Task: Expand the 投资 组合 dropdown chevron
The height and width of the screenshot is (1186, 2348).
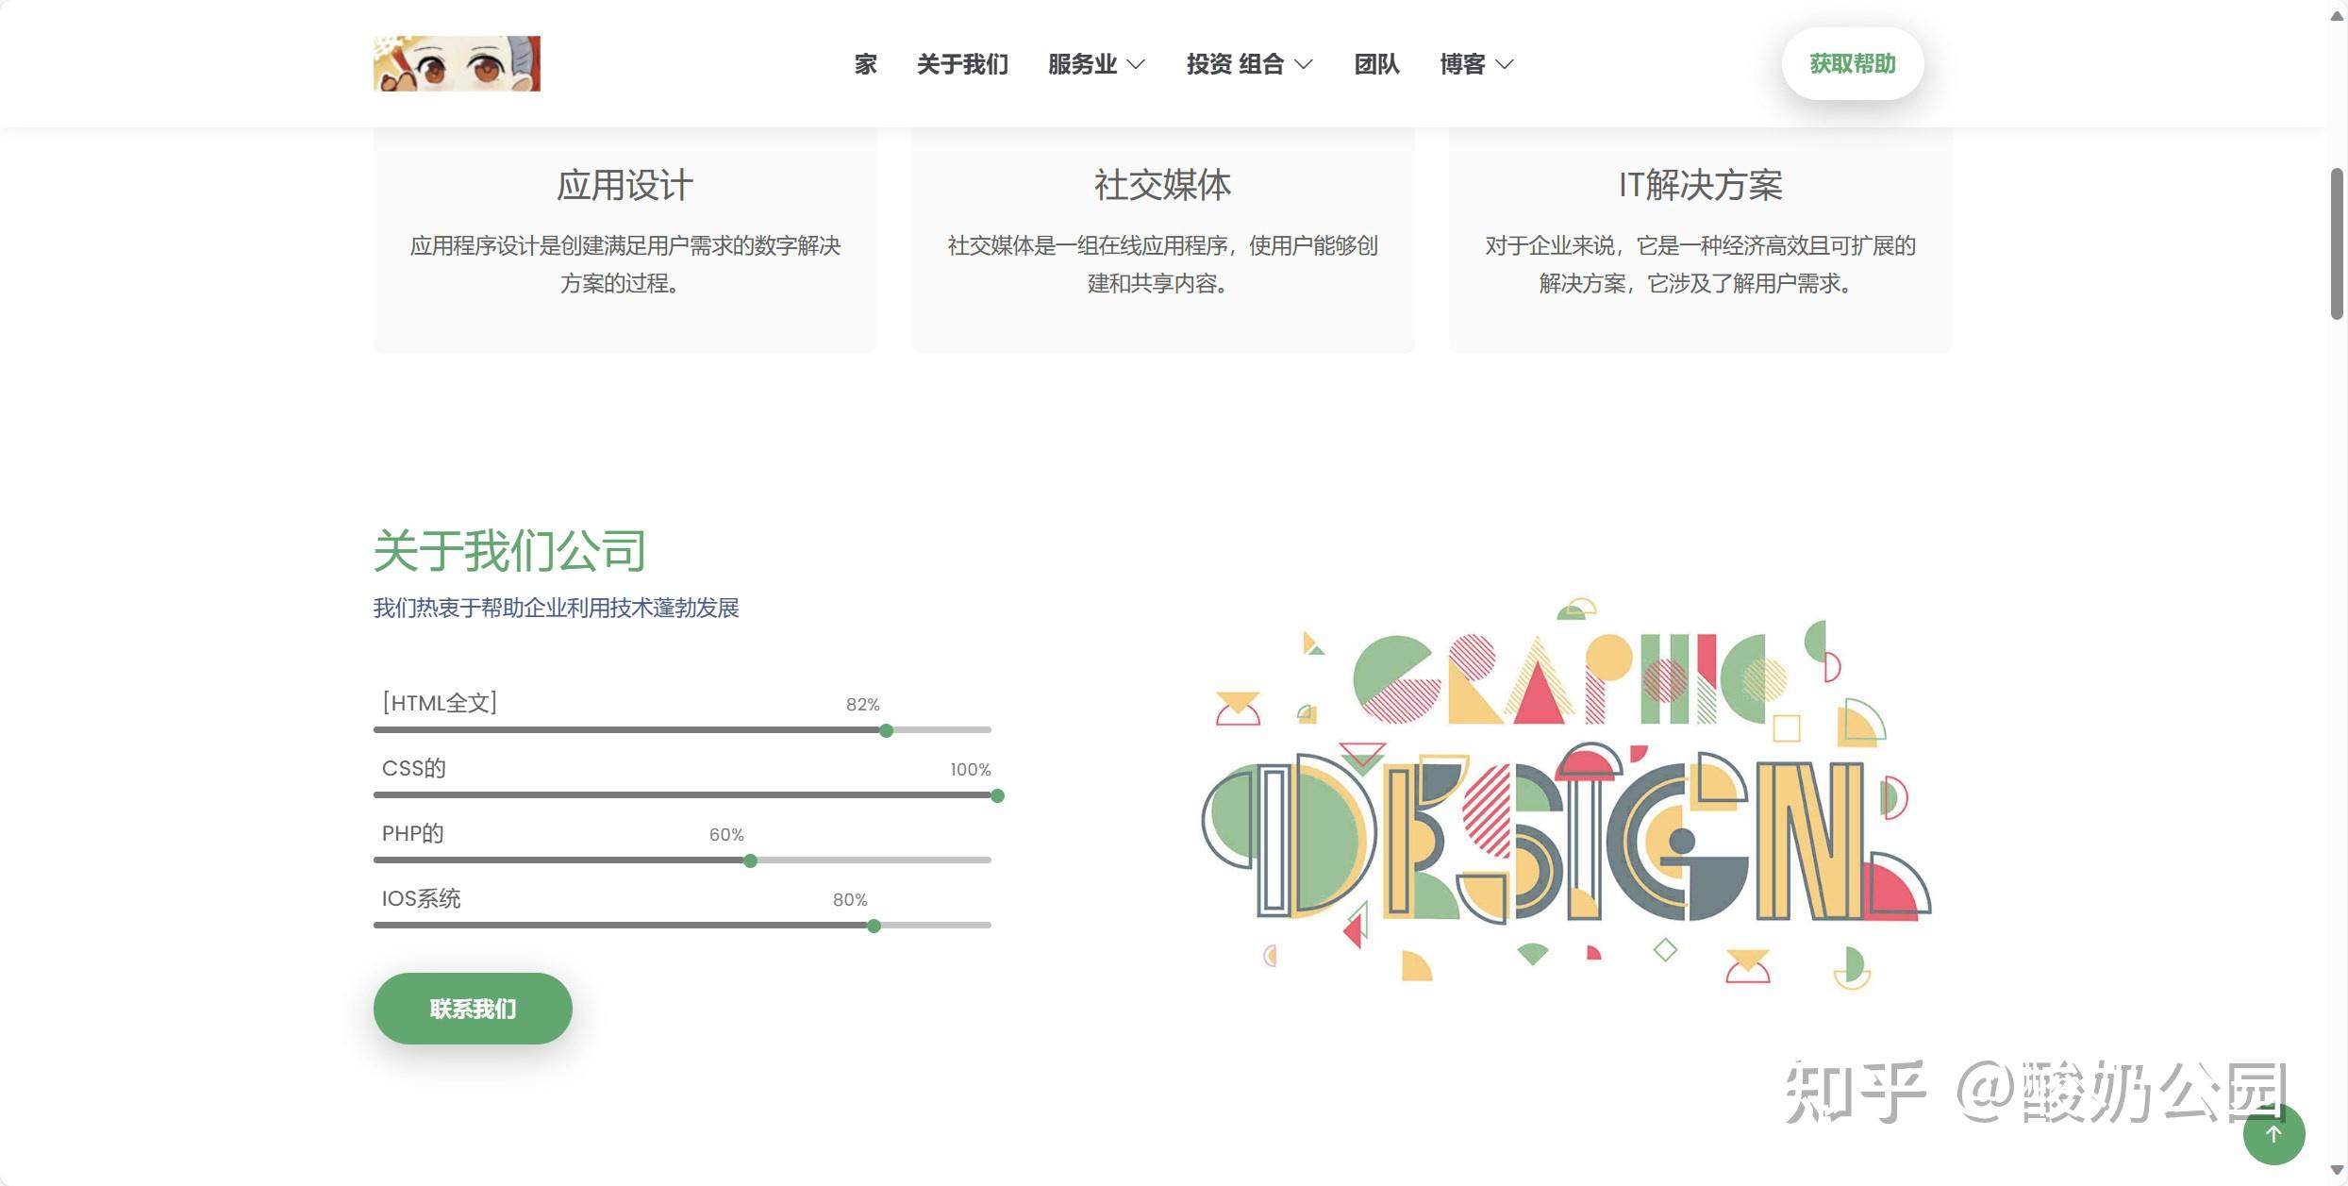Action: [1304, 64]
